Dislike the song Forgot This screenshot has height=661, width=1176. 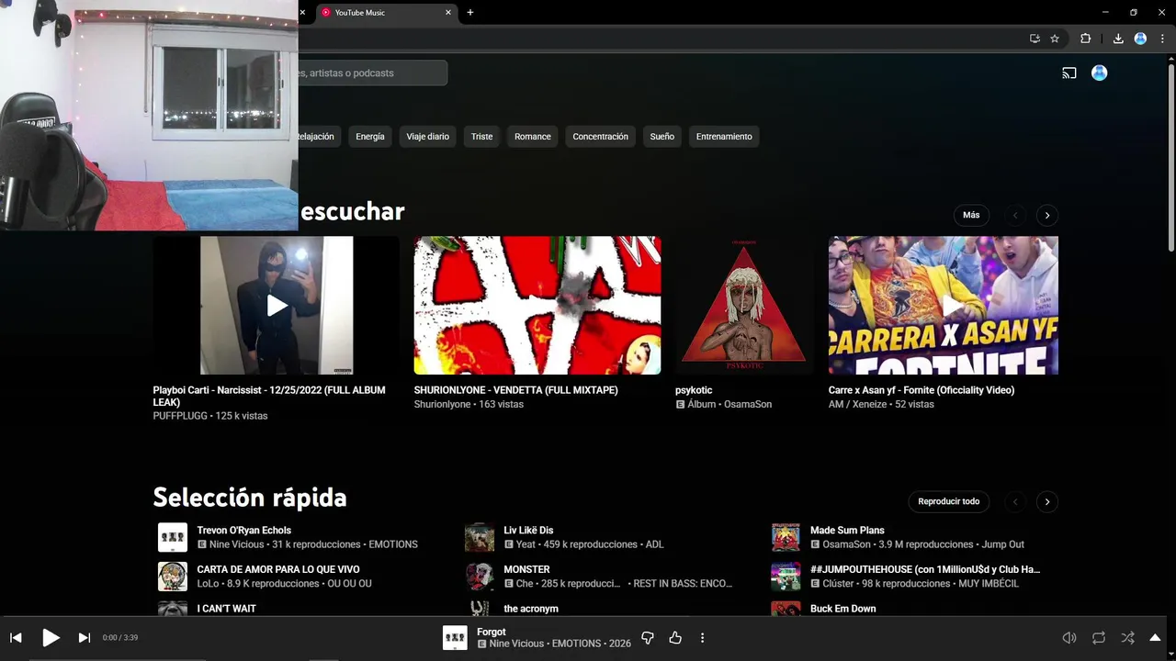tap(648, 638)
